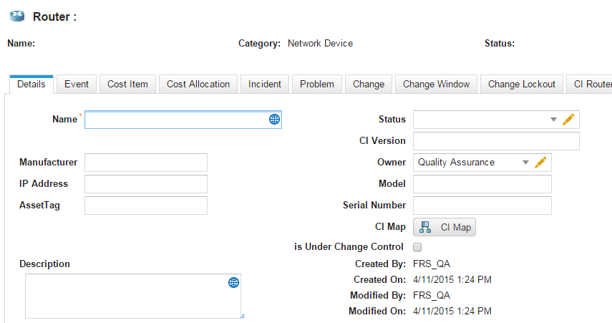The image size is (612, 323).
Task: Switch to the Event tab
Action: tap(77, 84)
